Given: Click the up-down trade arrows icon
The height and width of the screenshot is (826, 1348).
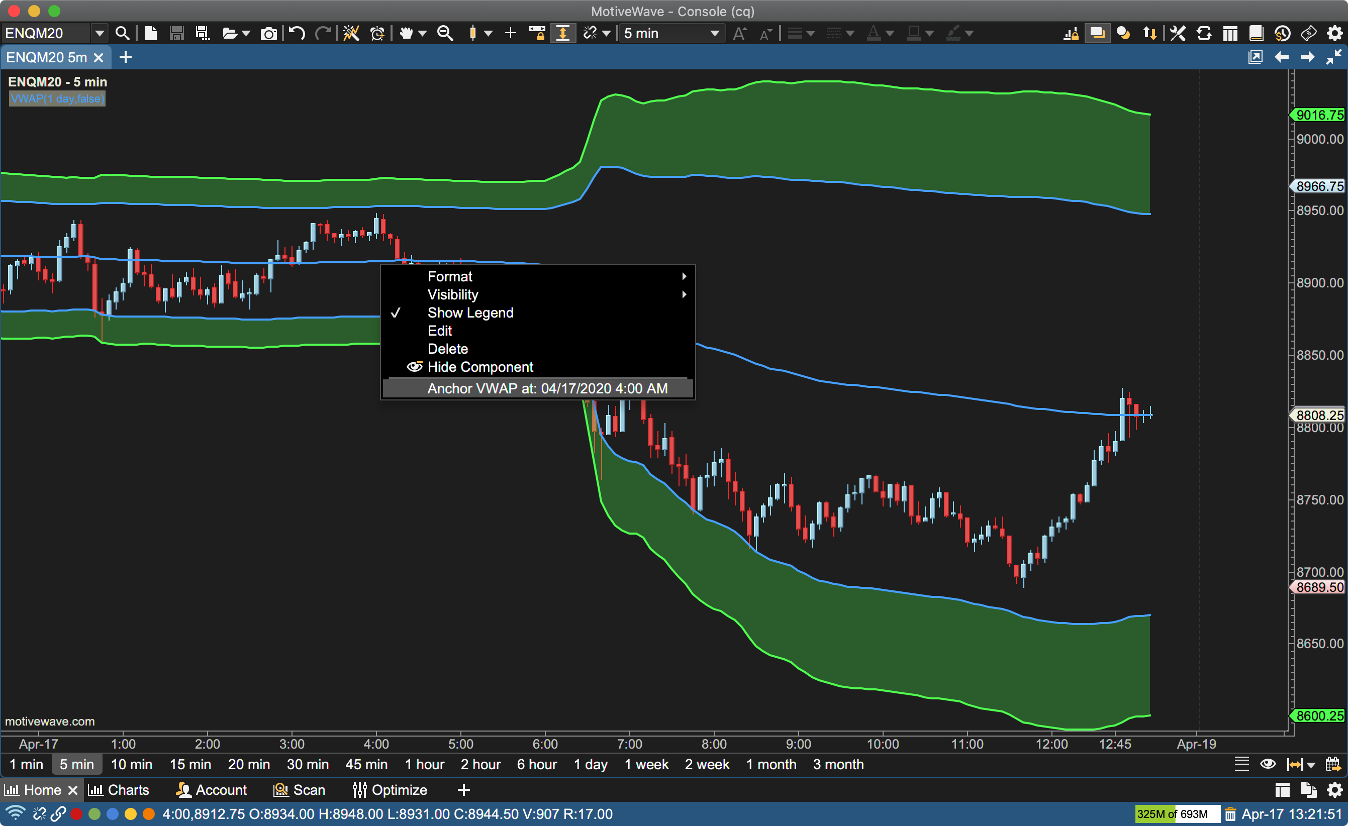Looking at the screenshot, I should (x=1149, y=34).
